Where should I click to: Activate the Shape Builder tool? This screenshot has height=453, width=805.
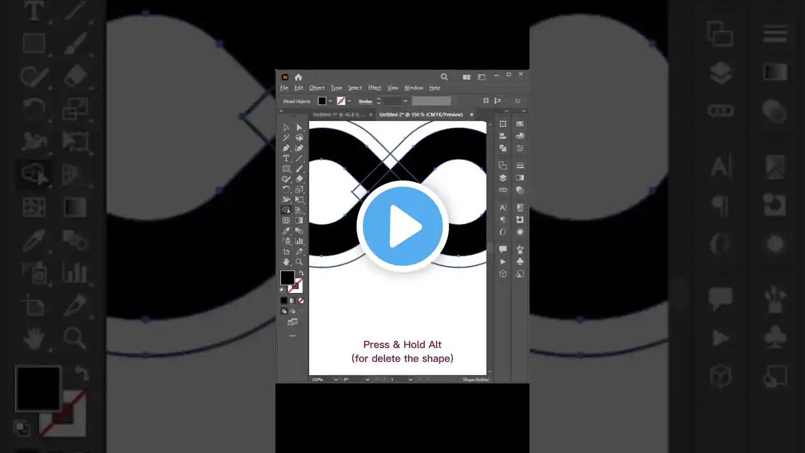point(286,210)
